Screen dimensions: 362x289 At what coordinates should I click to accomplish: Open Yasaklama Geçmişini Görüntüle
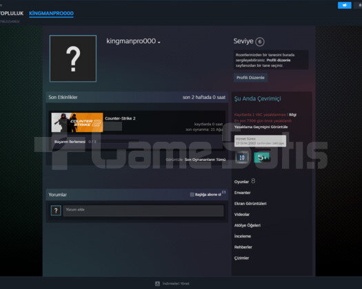[261, 127]
